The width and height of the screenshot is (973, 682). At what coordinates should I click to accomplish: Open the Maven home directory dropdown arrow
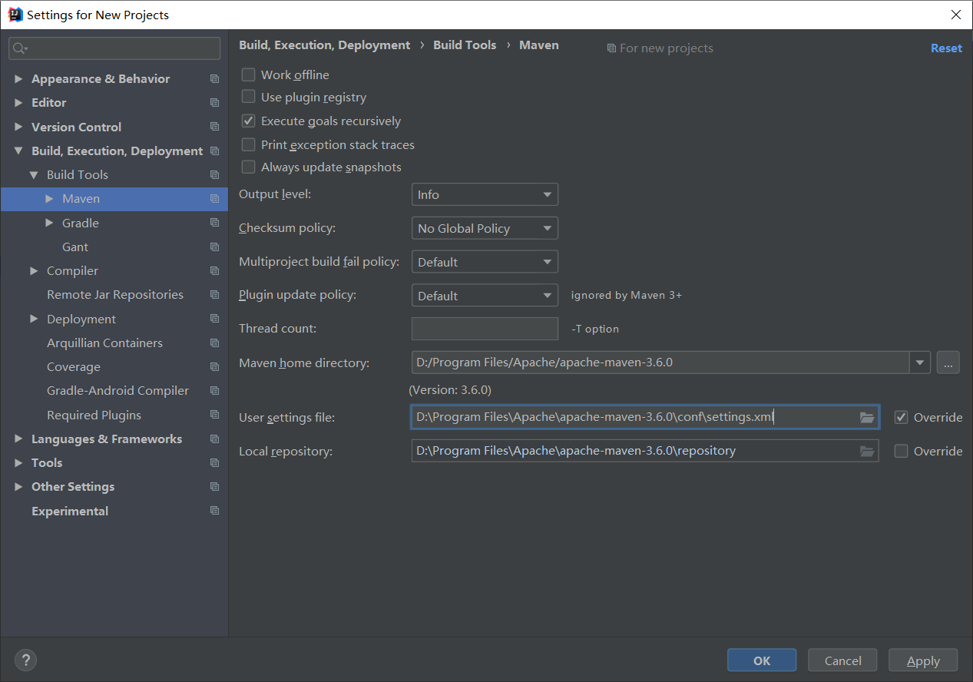point(920,363)
